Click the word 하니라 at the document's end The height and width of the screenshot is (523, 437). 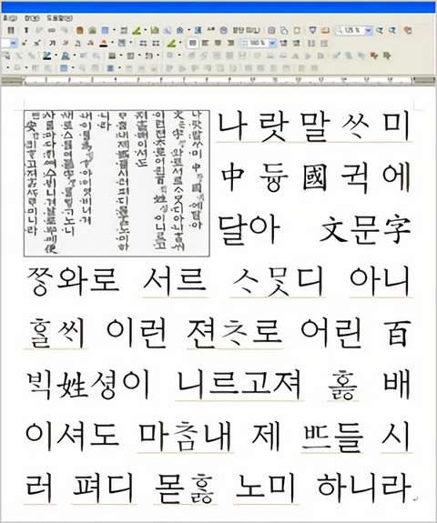click(364, 488)
